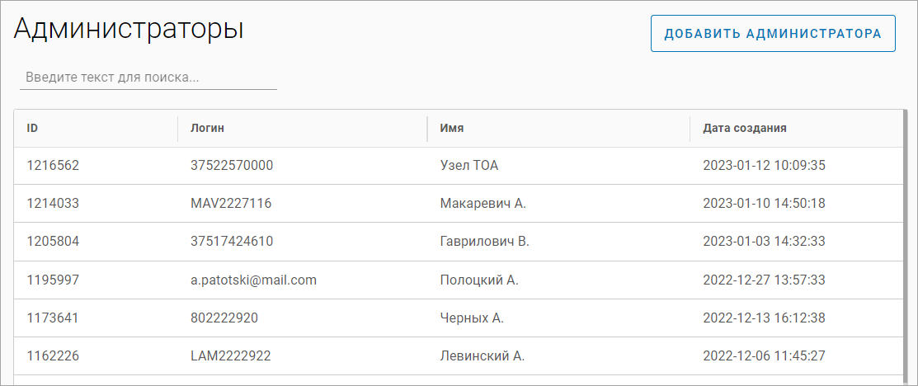Image resolution: width=918 pixels, height=386 pixels.
Task: Select login LAM2222922 cell
Action: [230, 356]
